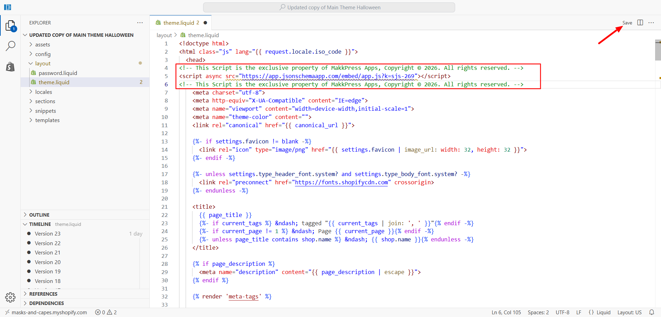This screenshot has height=317, width=661.
Task: Open the Search view icon
Action: [x=10, y=46]
